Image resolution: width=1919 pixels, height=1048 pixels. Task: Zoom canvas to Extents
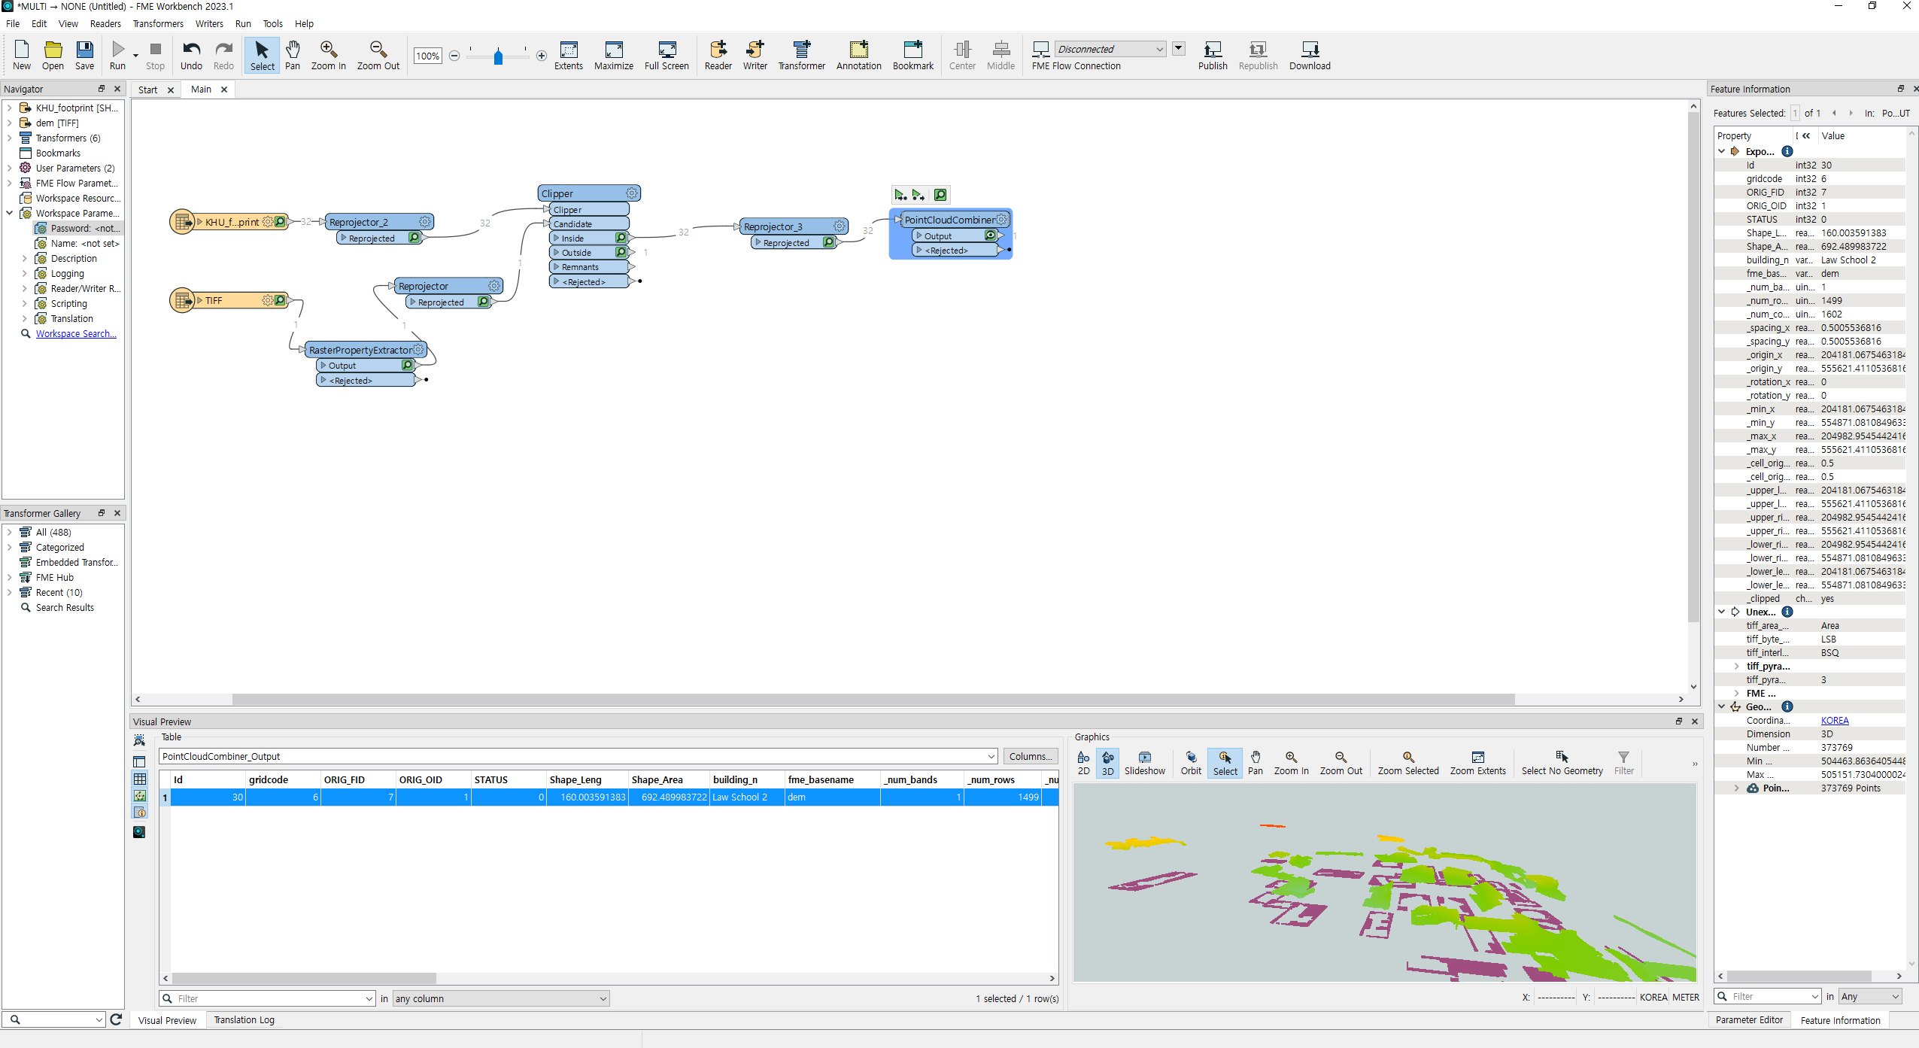click(569, 56)
